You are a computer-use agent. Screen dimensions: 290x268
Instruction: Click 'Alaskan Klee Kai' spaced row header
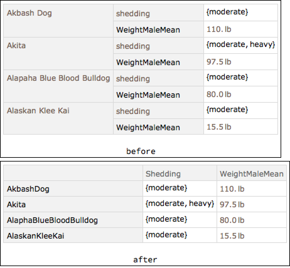tap(38, 111)
